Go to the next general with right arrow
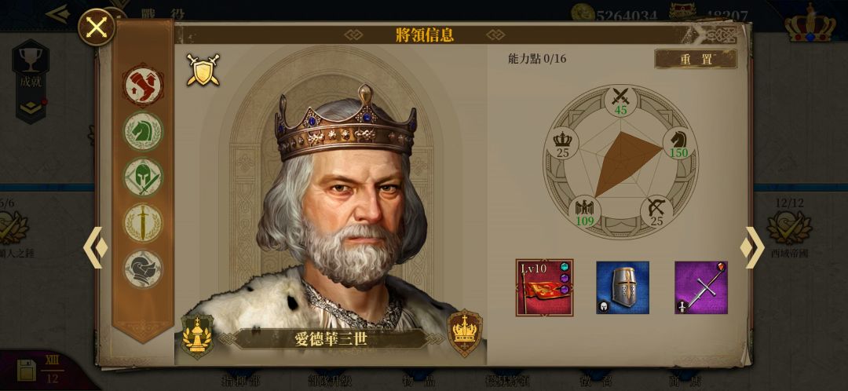 752,247
